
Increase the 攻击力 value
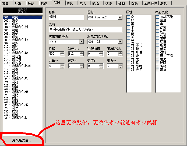pyautogui.click(x=82, y=53)
